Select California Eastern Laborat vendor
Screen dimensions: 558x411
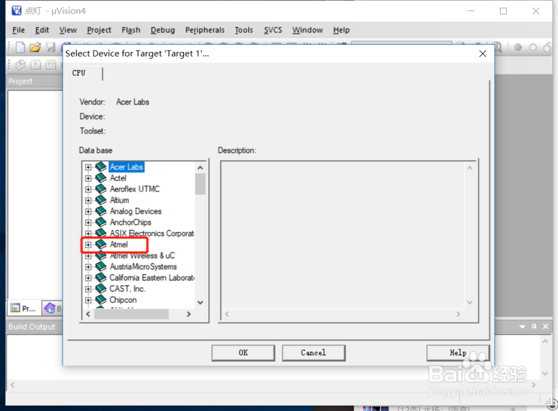[x=152, y=278]
